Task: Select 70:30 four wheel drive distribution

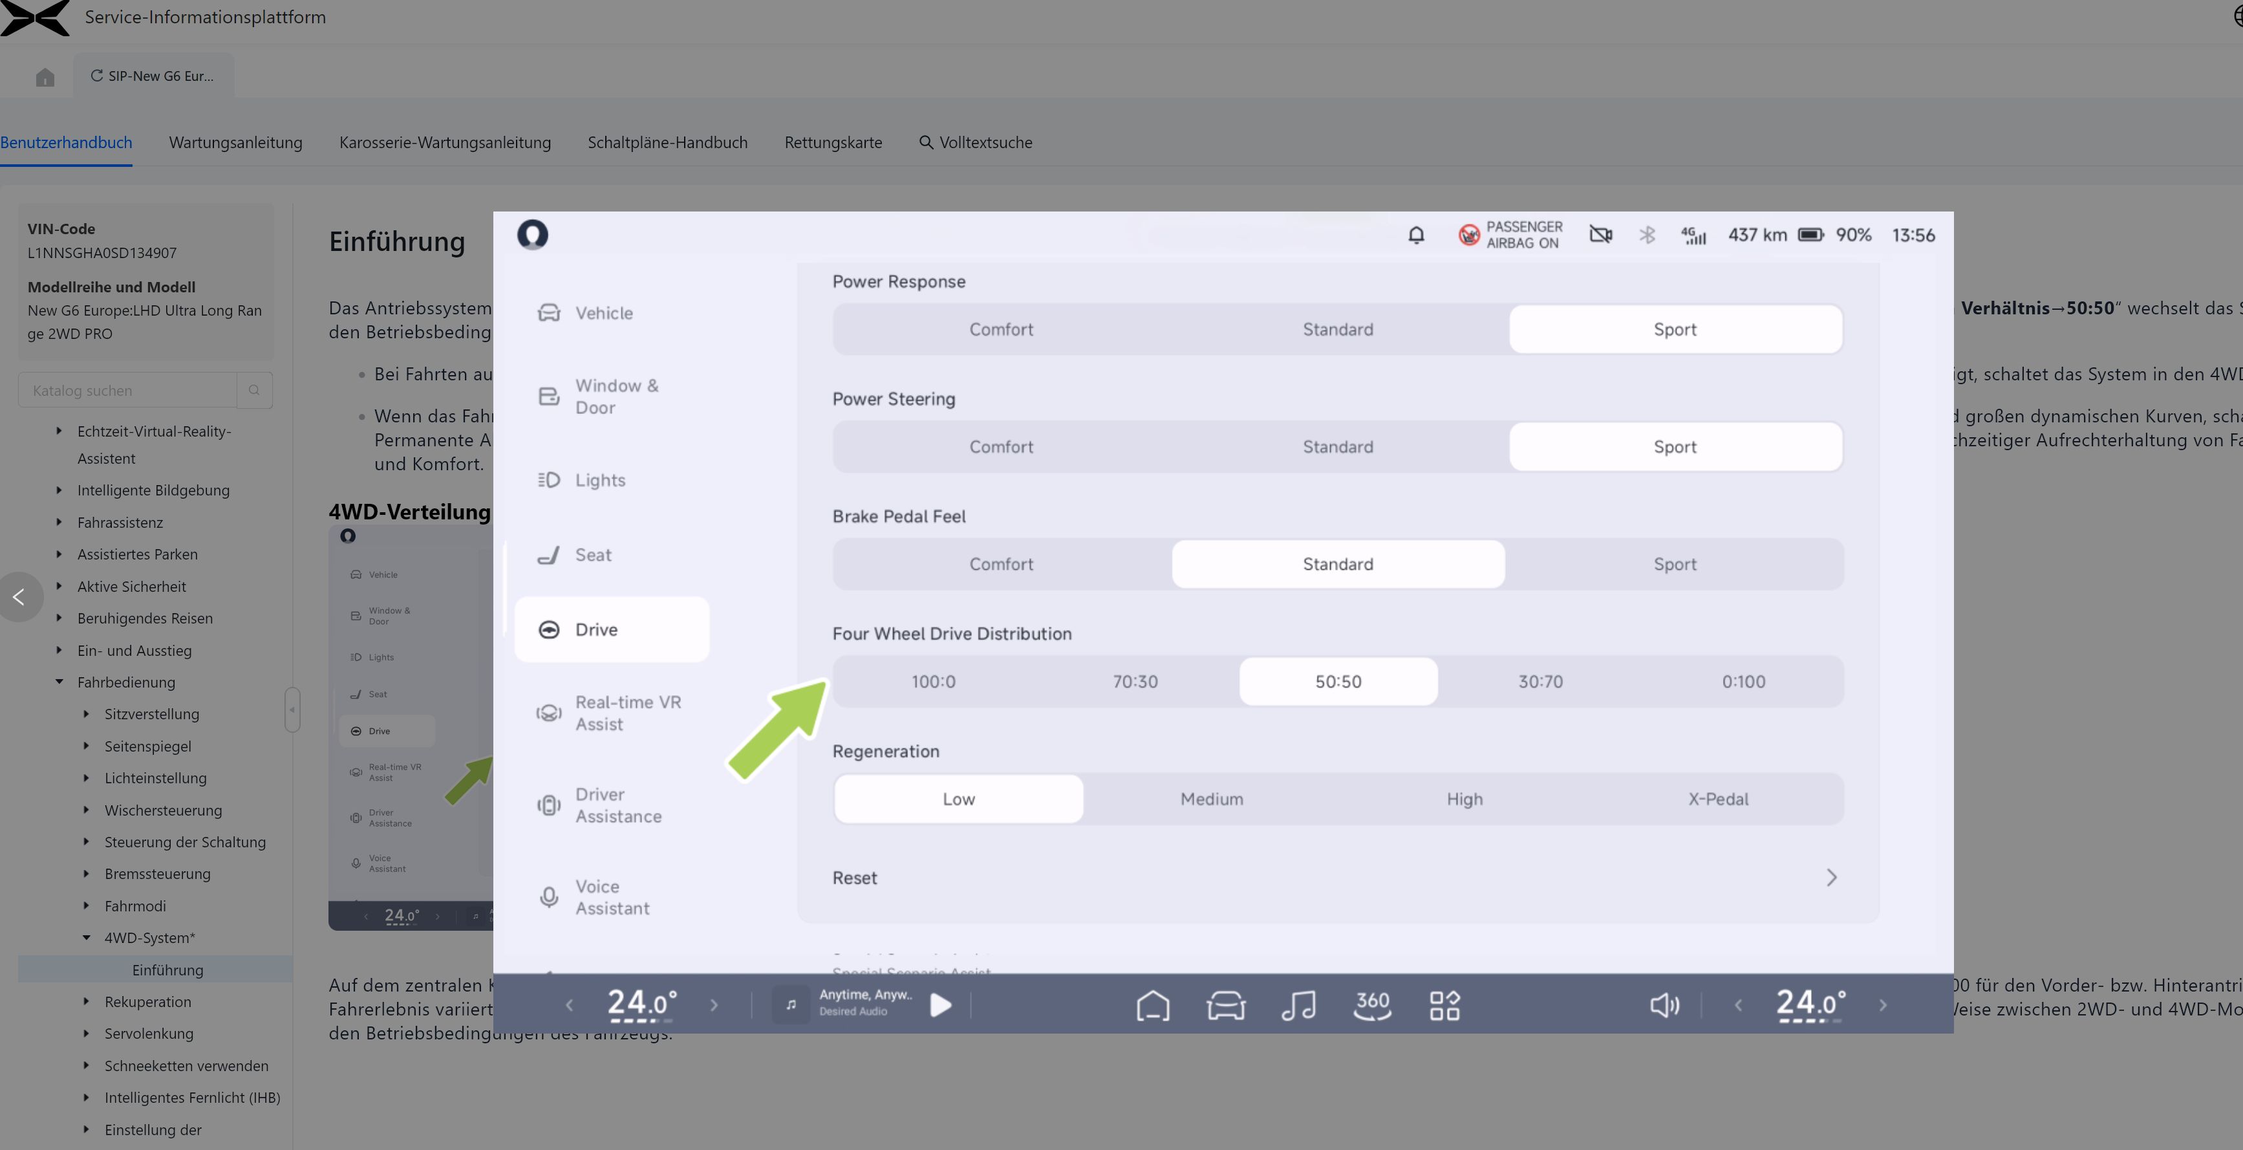Action: (1135, 681)
